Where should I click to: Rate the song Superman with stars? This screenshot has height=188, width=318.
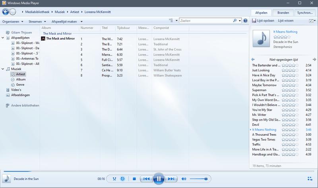pyautogui.click(x=290, y=90)
